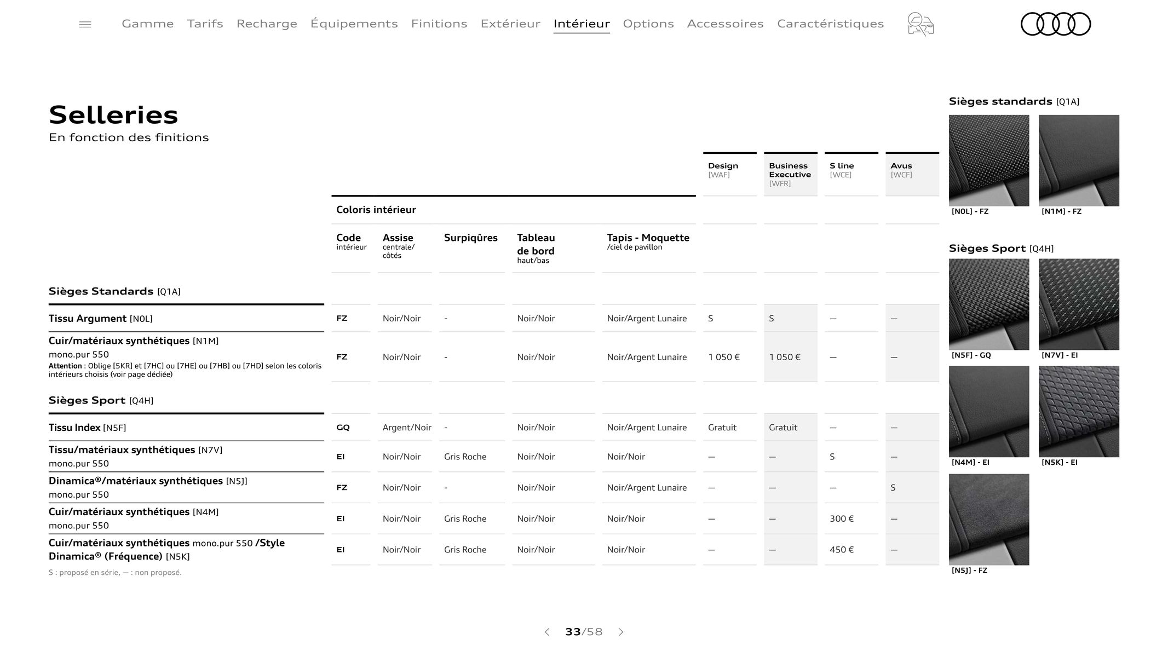Click the 33/58 page counter
The image size is (1168, 657).
pyautogui.click(x=584, y=632)
